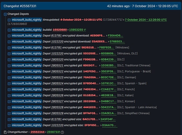
Task: Click the ChangeNumber history icon
Action: 5,132
